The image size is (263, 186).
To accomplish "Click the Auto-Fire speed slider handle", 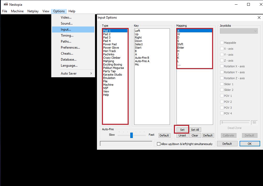I will pyautogui.click(x=131, y=135).
